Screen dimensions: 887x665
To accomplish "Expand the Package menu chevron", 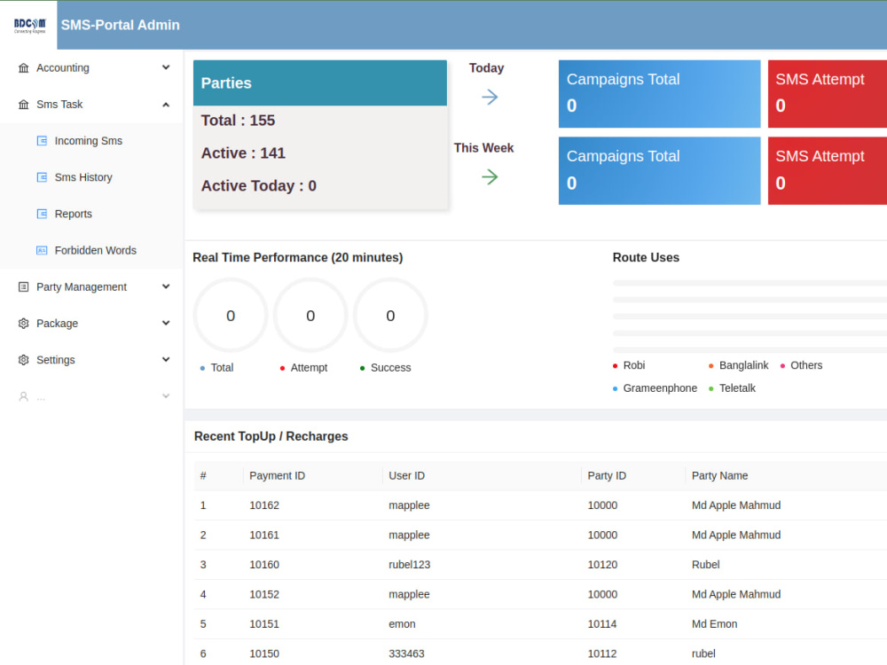I will [166, 323].
